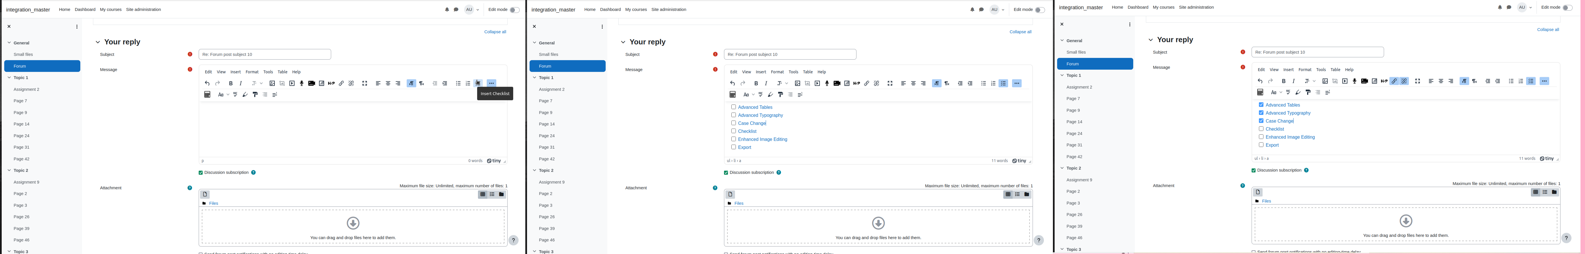Open Page 42 in right panel sidebar
This screenshot has height=254, width=1585.
click(x=1074, y=157)
